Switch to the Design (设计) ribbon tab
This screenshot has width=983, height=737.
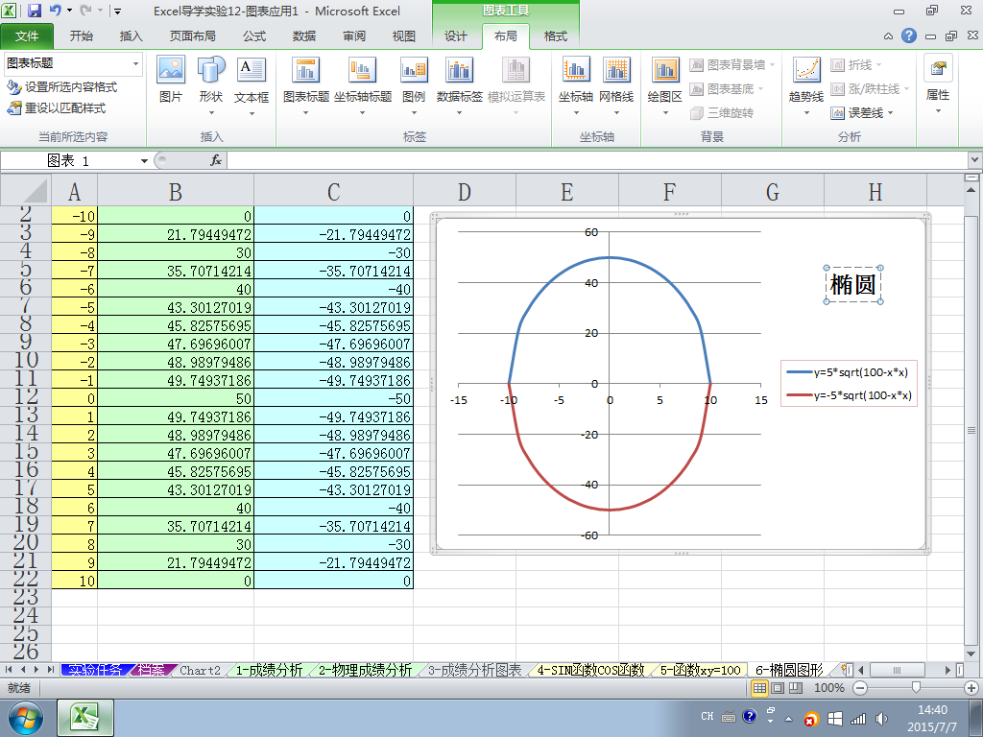pyautogui.click(x=456, y=36)
